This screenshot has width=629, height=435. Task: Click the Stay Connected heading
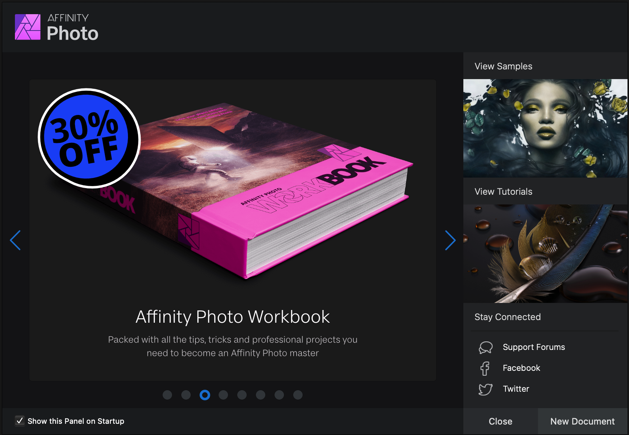tap(507, 317)
